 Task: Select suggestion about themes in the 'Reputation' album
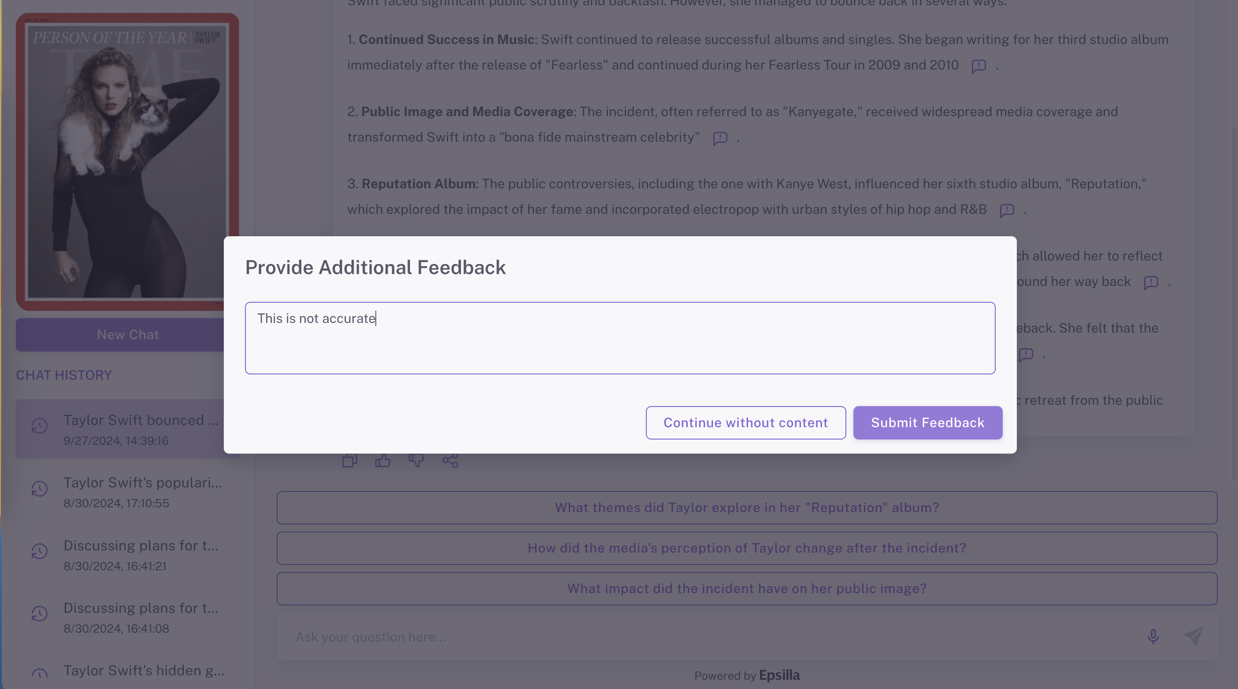click(746, 508)
